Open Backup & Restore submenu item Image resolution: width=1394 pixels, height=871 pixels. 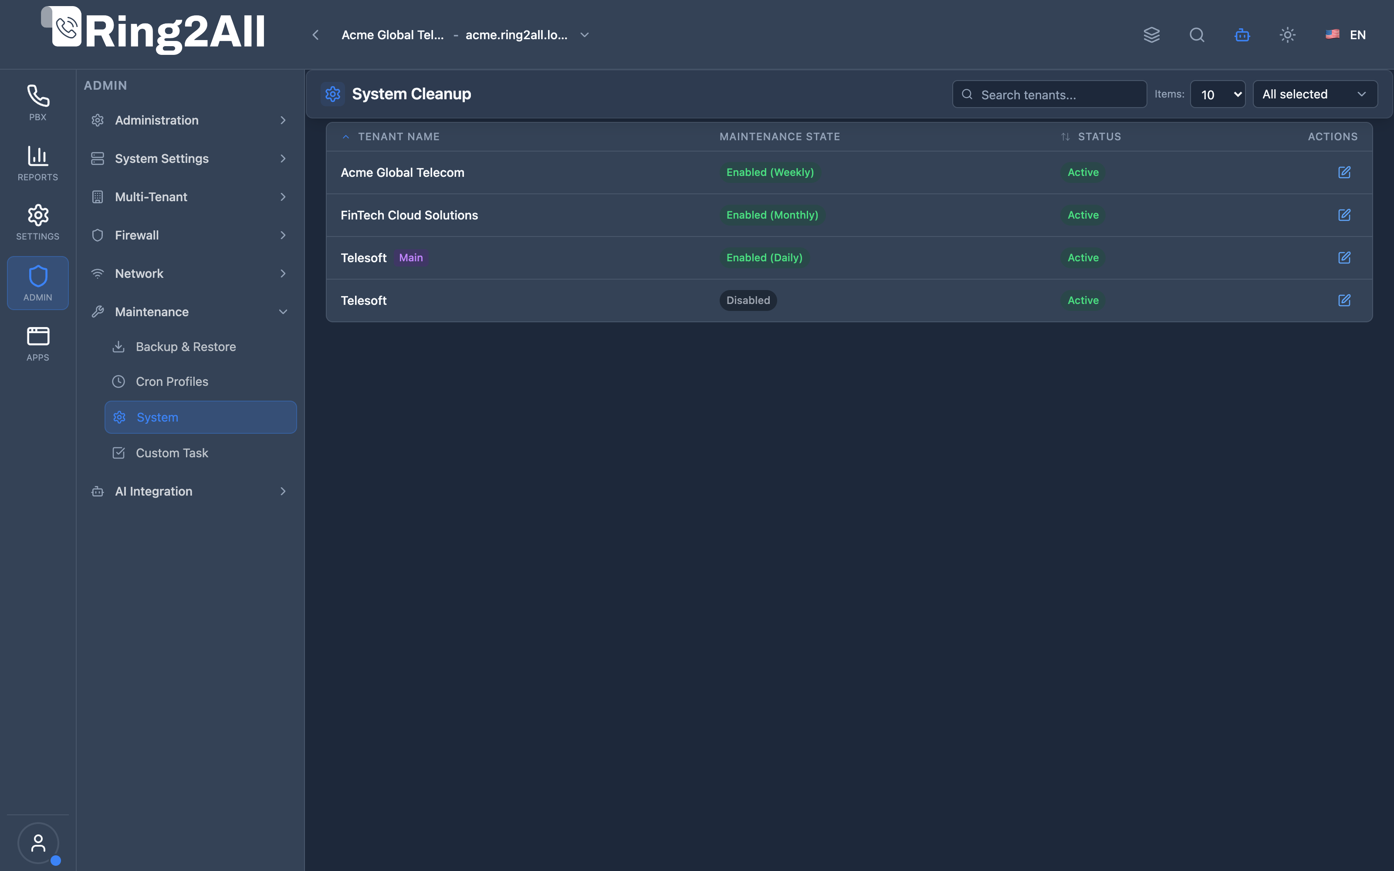(200, 347)
